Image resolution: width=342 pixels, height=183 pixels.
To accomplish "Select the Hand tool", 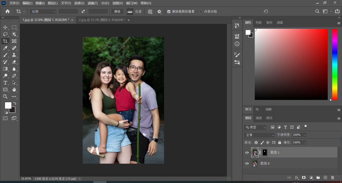I will point(14,90).
